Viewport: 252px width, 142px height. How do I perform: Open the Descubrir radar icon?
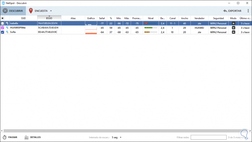click(5, 11)
